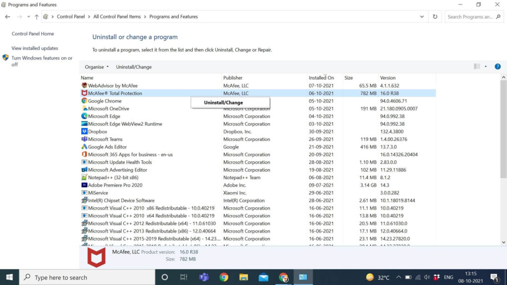
Task: Open Microsoft Teams from the taskbar
Action: (x=203, y=277)
